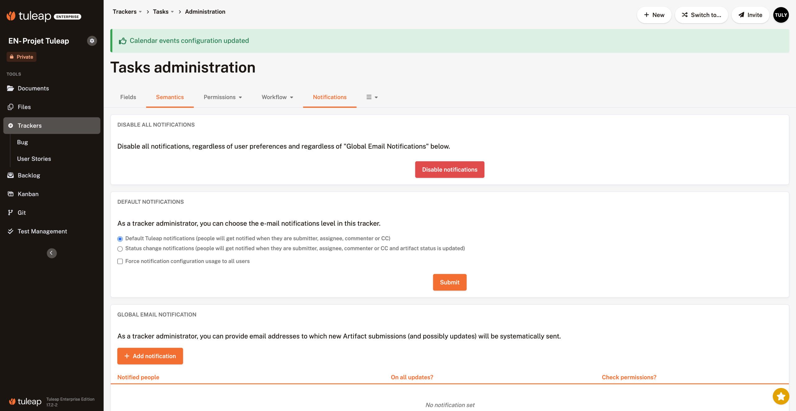Open the TULY user avatar menu
This screenshot has height=411, width=796.
tap(781, 15)
